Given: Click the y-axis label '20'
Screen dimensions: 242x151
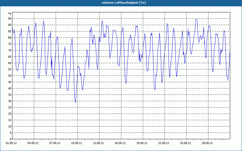Looking at the screenshot, I should click(10, 114).
